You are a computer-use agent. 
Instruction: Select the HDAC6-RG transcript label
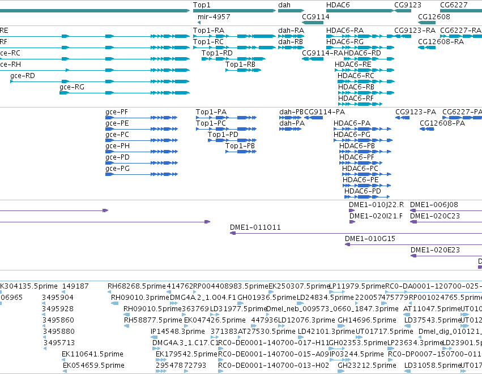click(x=345, y=41)
